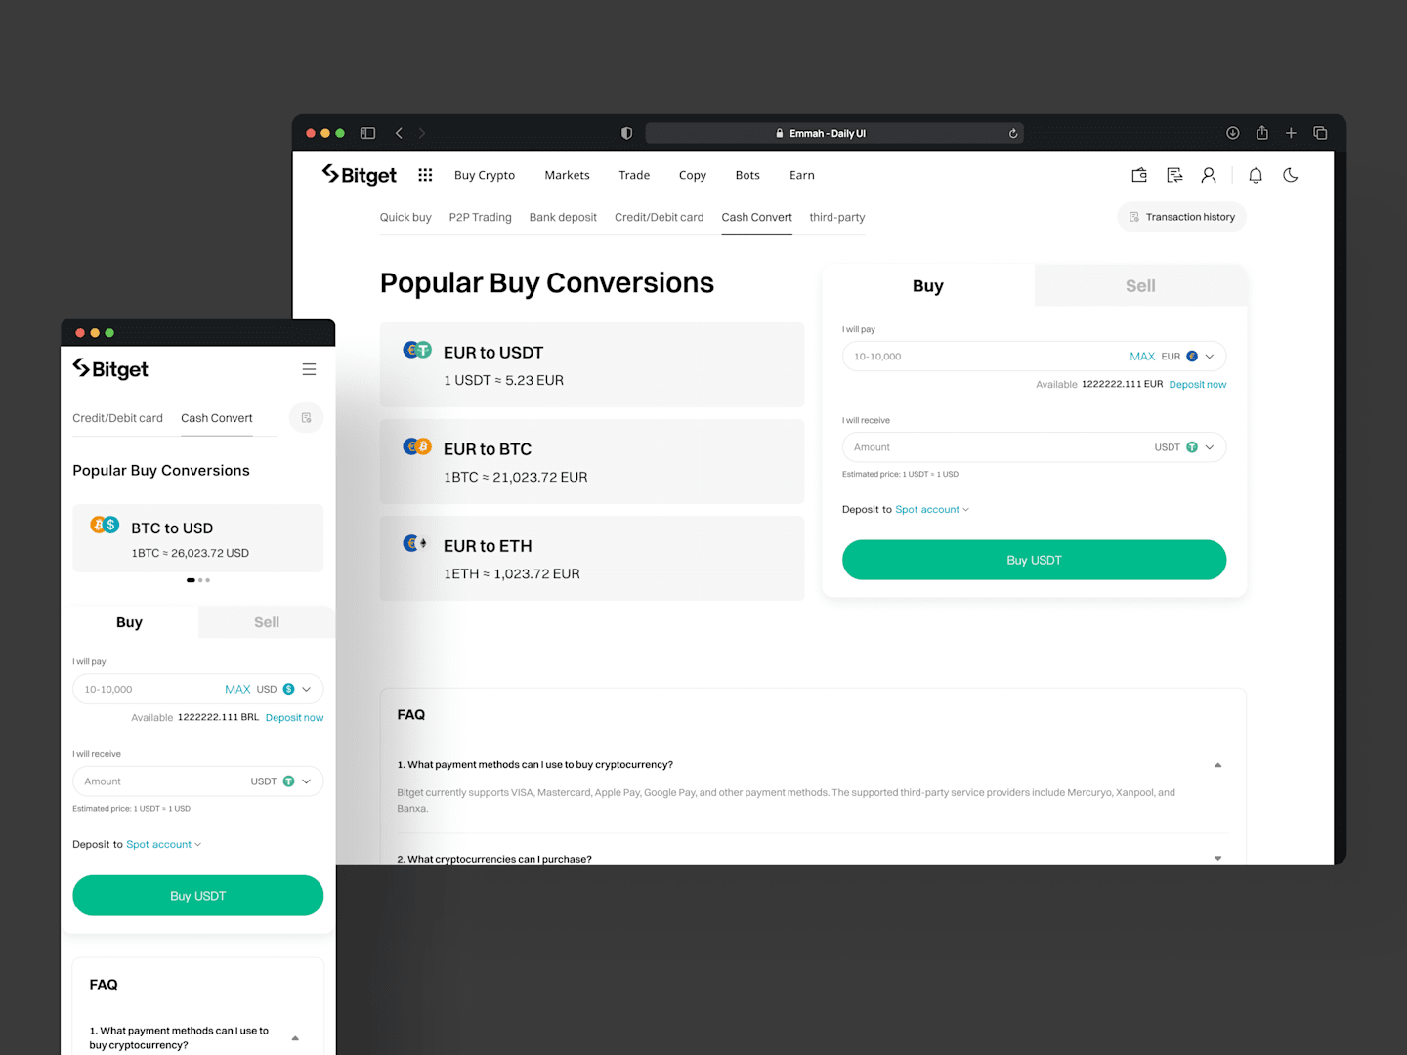Switch to third-party tab
This screenshot has width=1407, height=1055.
(x=837, y=217)
